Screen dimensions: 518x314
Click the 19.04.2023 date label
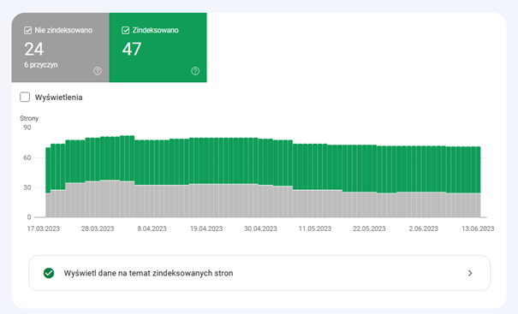(206, 228)
